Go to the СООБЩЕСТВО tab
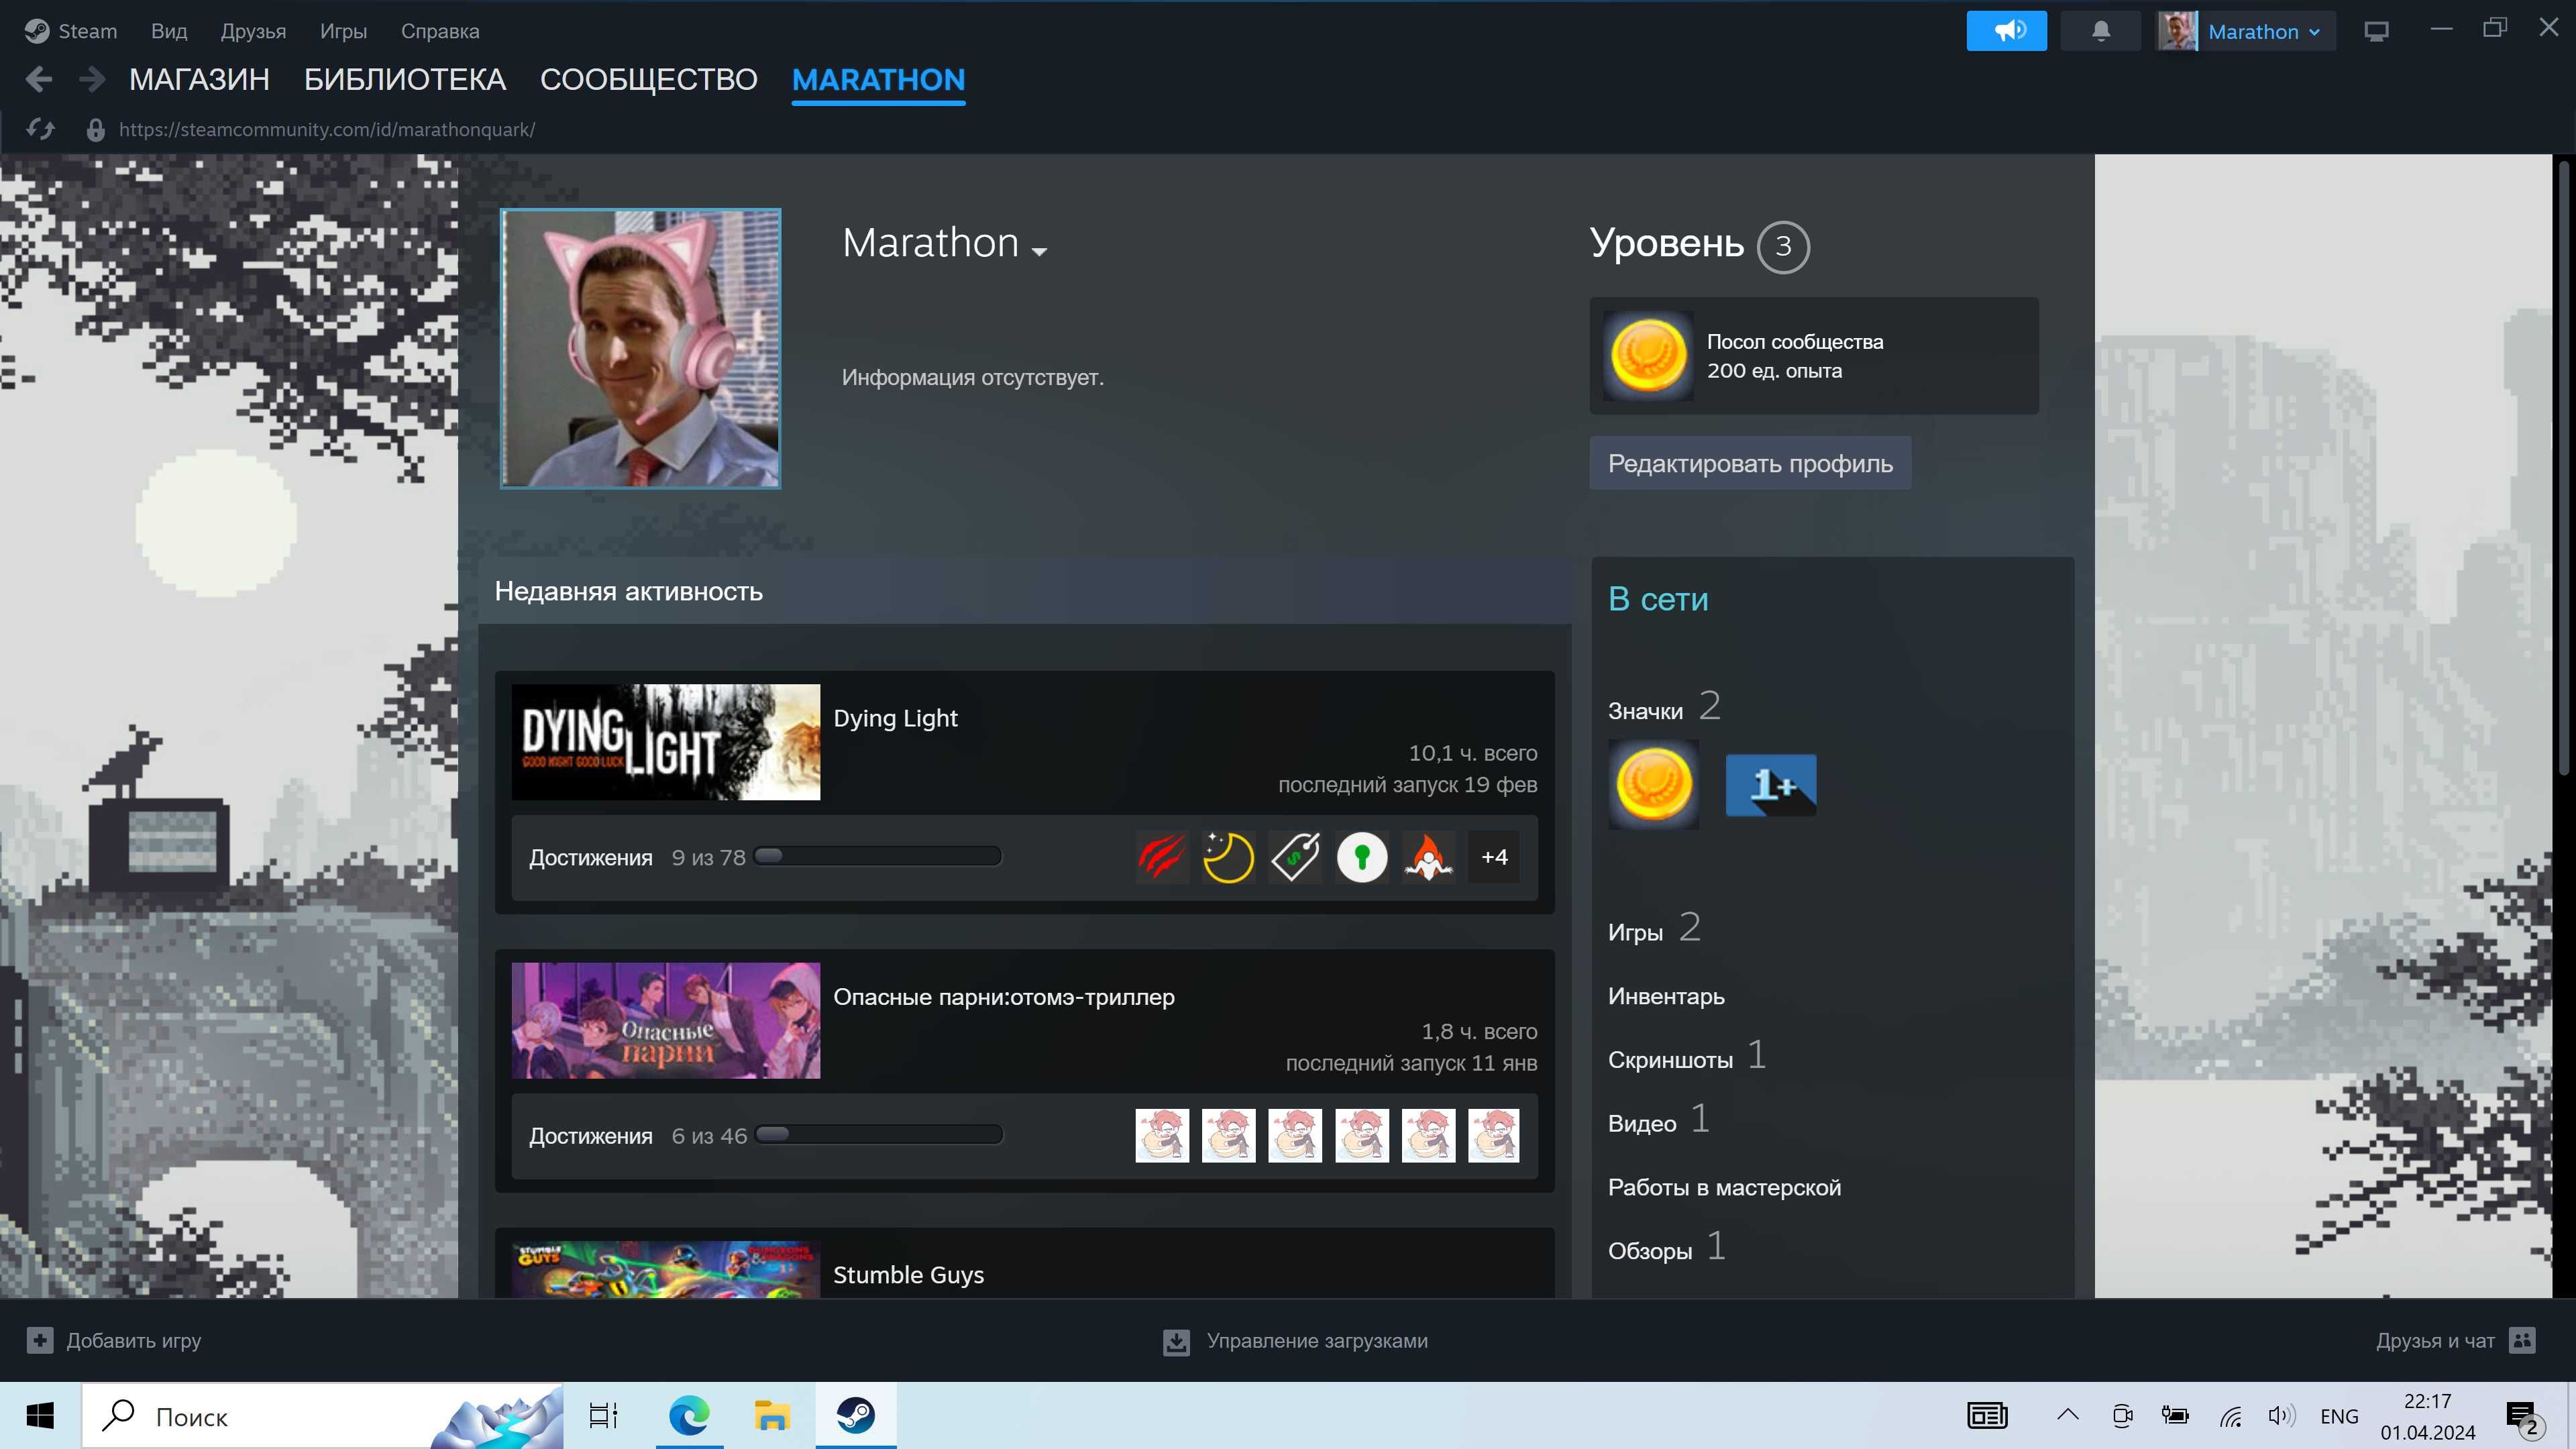The height and width of the screenshot is (1449, 2576). click(x=649, y=79)
